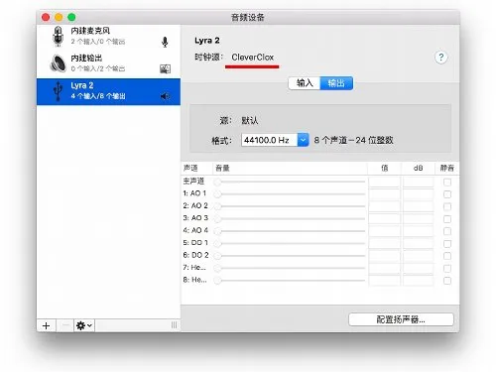
Task: Click the 3: AO 3 channel label
Action: click(x=195, y=218)
